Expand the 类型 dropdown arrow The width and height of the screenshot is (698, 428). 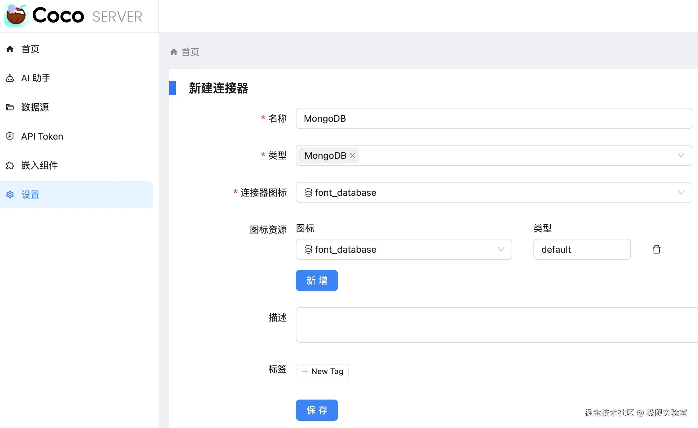[x=681, y=155]
